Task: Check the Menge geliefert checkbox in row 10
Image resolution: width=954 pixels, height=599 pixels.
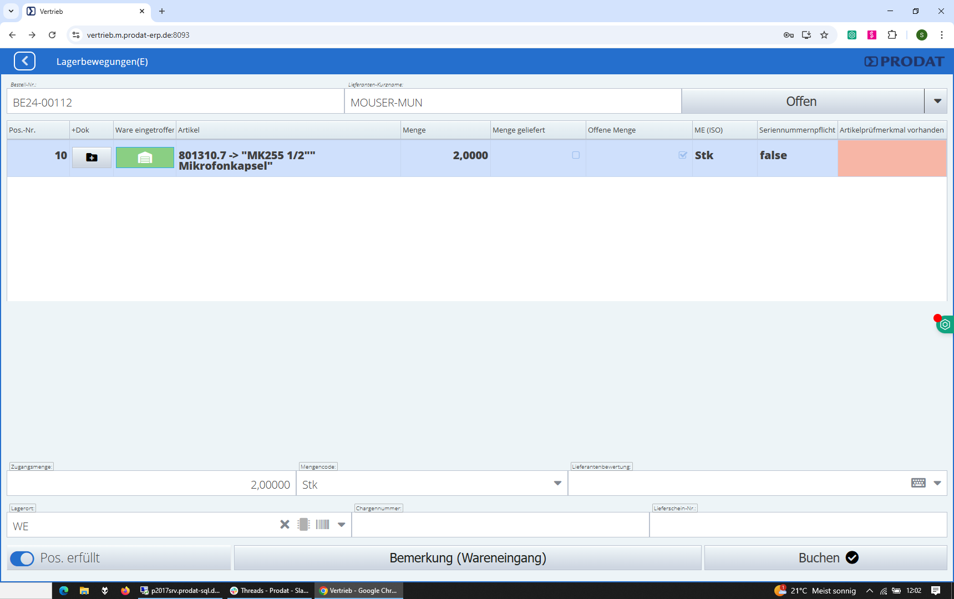Action: pyautogui.click(x=576, y=155)
